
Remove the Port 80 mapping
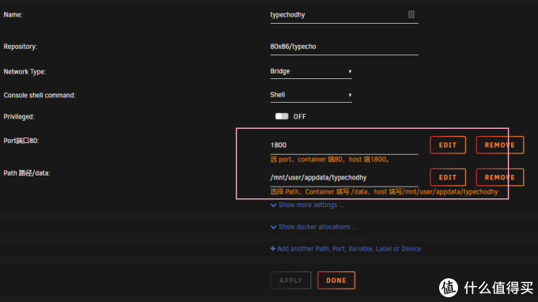[499, 145]
